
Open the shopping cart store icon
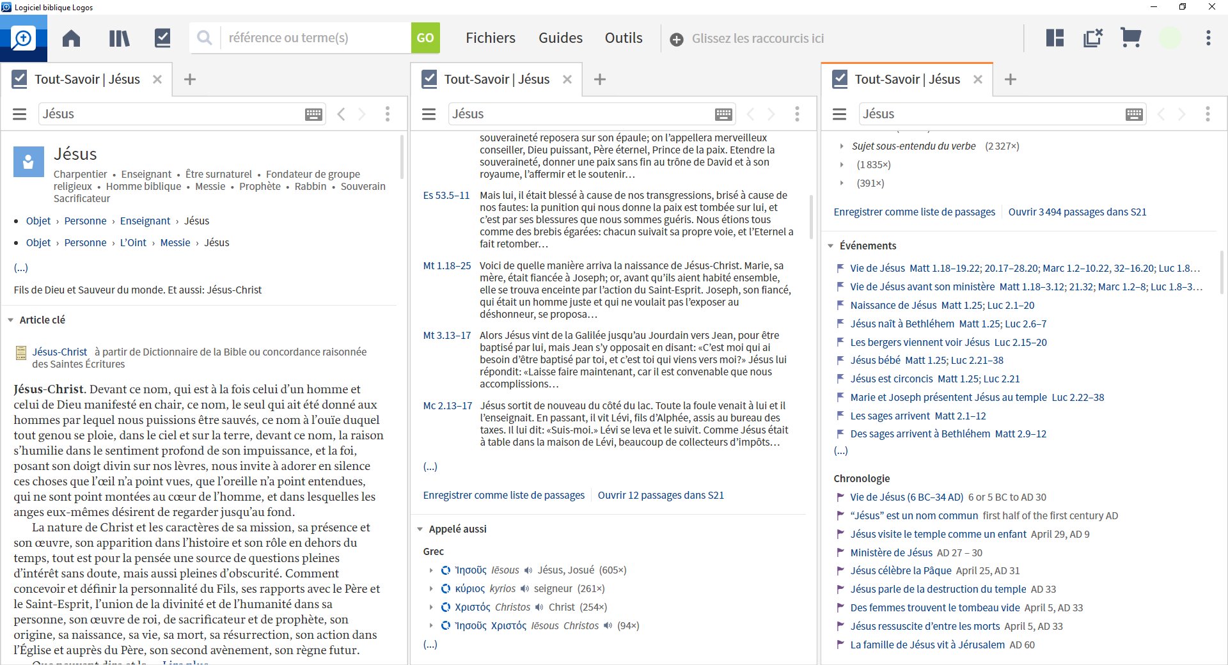click(x=1131, y=38)
